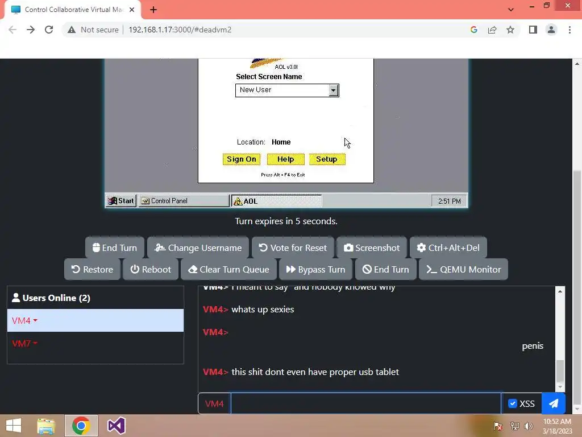Screen dimensions: 582x437
Task: Click the 'Turn expires in 5 seconds' text
Action: (286, 221)
